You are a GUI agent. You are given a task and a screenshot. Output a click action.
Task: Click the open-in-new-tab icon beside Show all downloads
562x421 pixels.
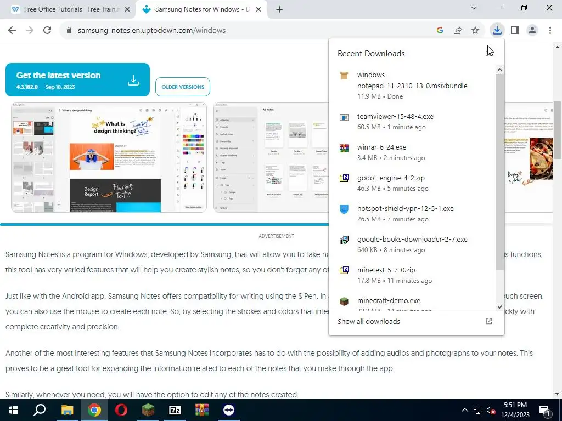(488, 321)
